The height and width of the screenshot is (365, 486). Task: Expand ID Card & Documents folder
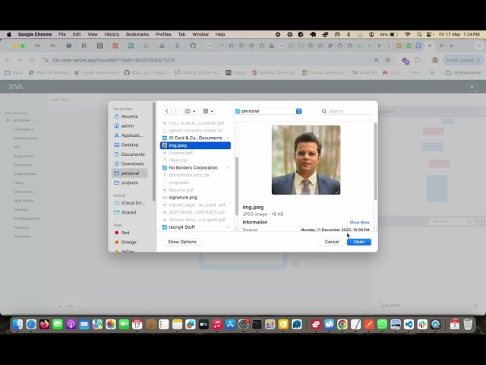pyautogui.click(x=228, y=138)
